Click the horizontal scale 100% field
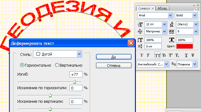Screen dimensions: 201x112 (185, 40)
